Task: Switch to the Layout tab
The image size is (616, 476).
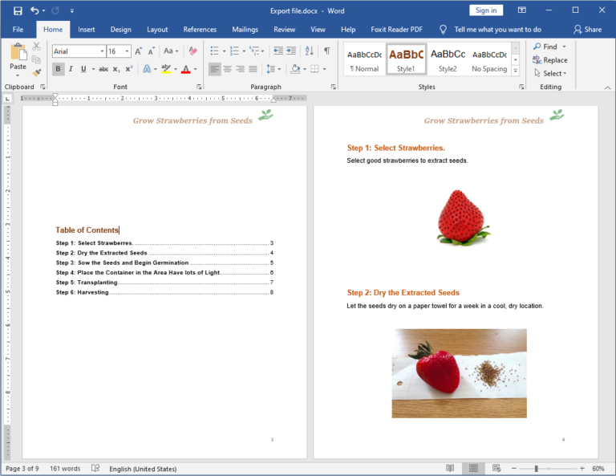Action: [x=157, y=30]
